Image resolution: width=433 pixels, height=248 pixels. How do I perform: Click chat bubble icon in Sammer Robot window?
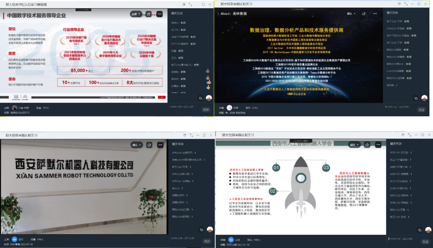[202, 230]
